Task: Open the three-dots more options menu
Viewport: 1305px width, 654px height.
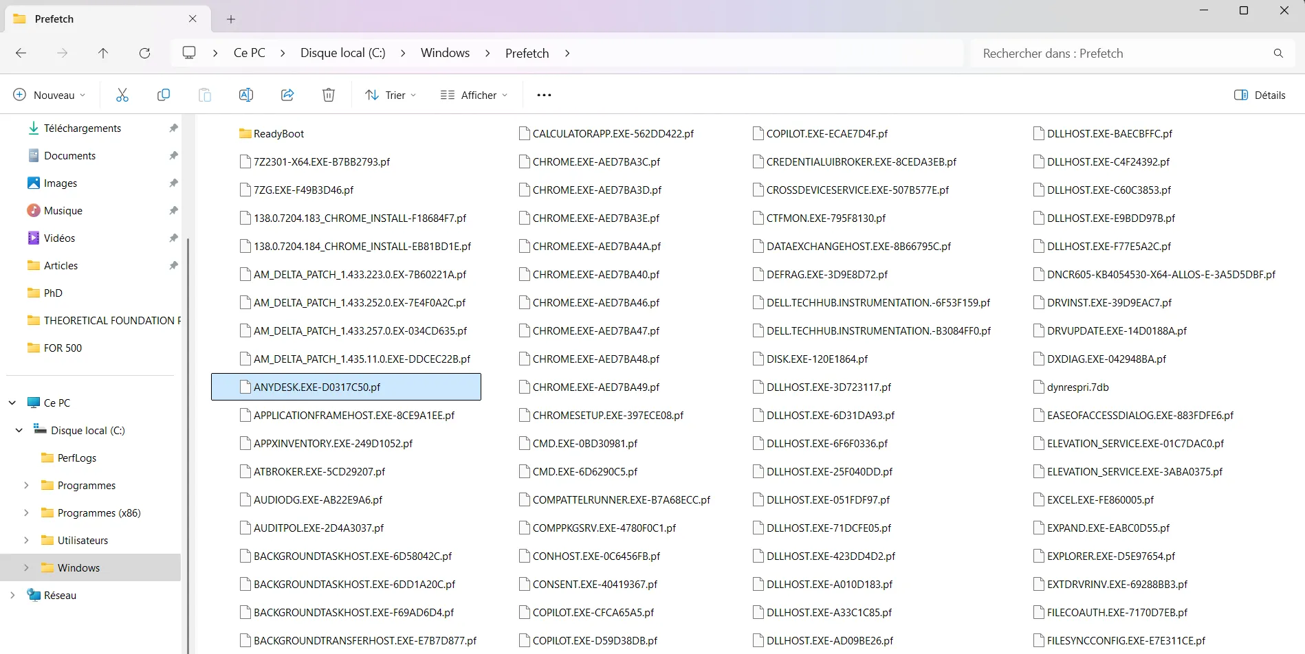Action: (544, 95)
